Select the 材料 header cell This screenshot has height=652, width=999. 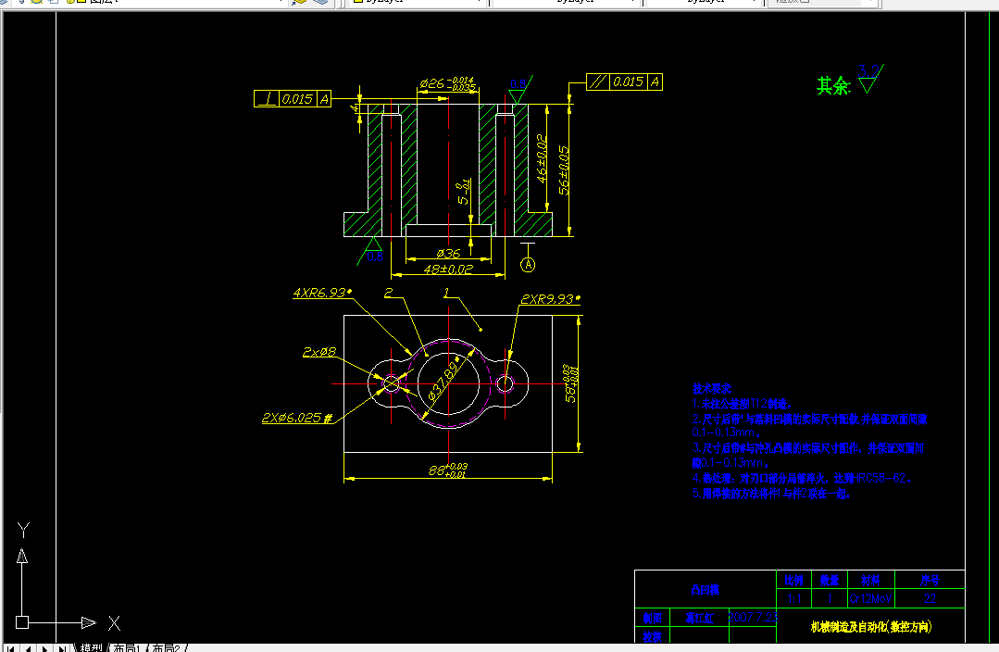tap(870, 580)
